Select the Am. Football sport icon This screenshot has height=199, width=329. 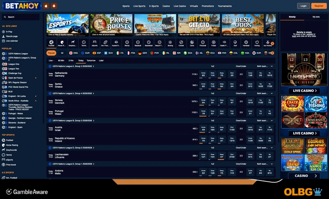pyautogui.click(x=105, y=43)
